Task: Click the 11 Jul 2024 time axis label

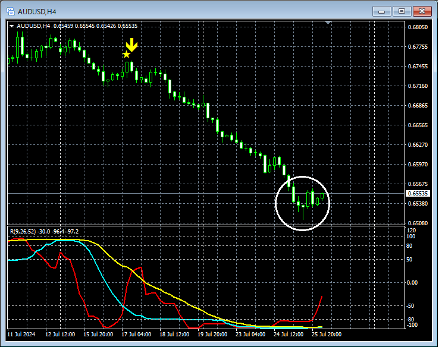Action: click(x=21, y=335)
